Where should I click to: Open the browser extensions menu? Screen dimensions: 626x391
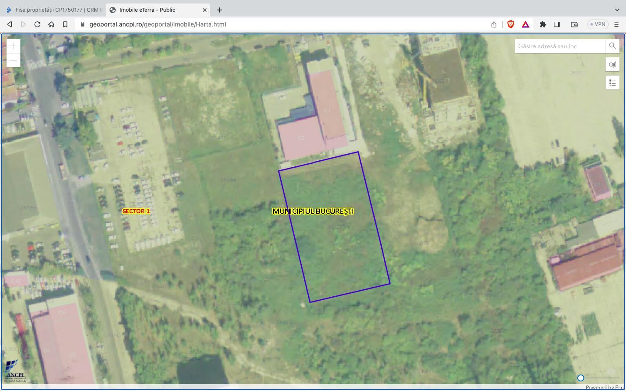[543, 24]
